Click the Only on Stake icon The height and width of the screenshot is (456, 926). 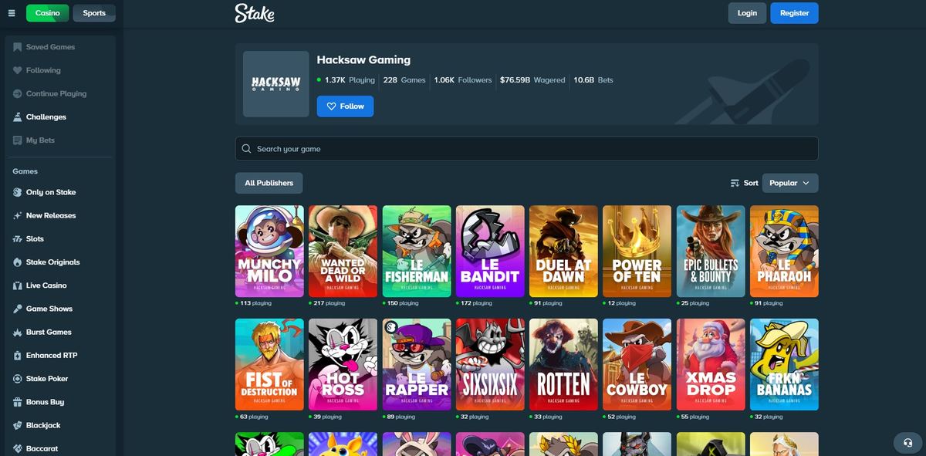18,192
